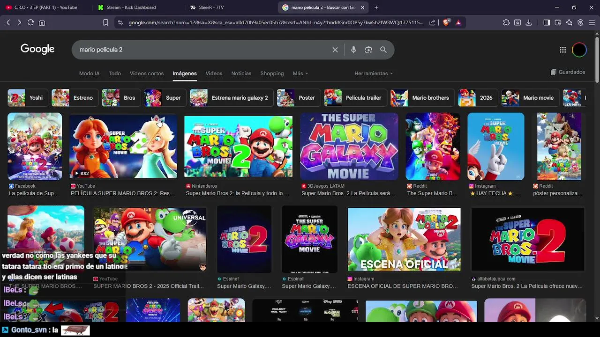The image size is (600, 337).
Task: Go back to the previous page
Action: click(x=8, y=22)
